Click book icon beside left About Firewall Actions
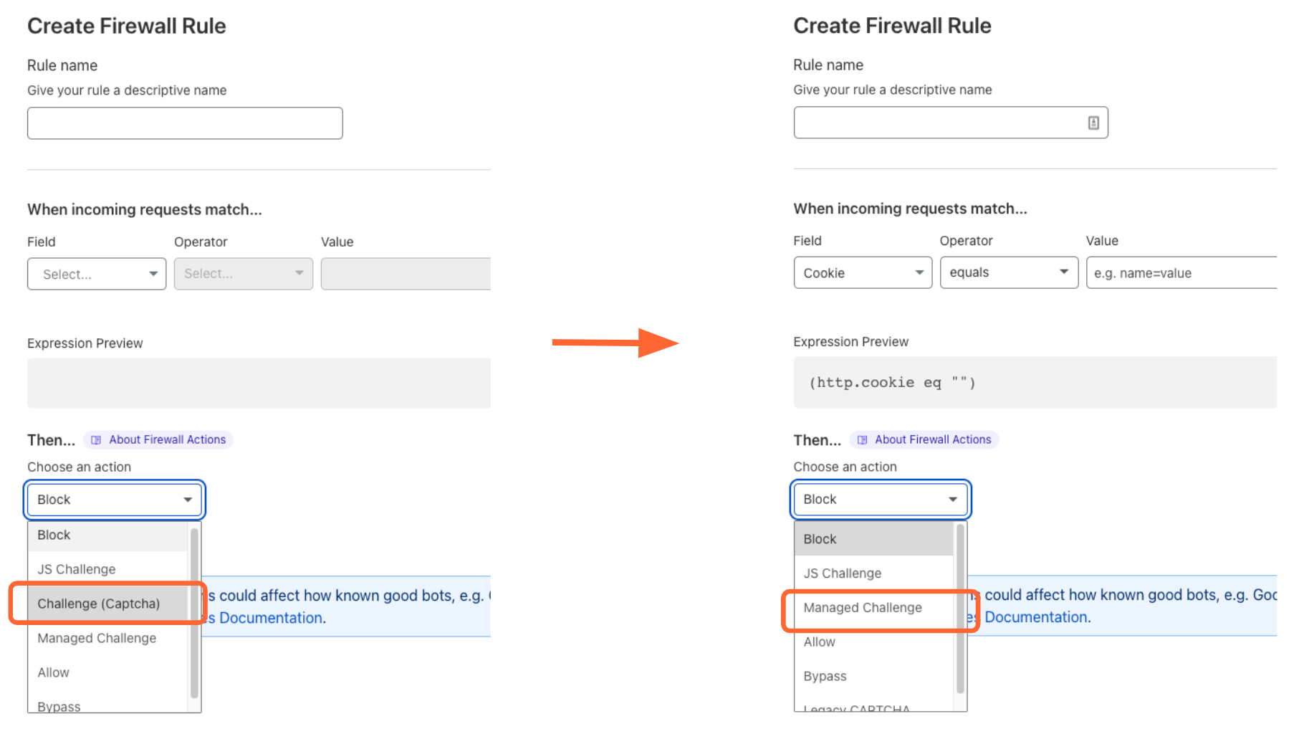Image resolution: width=1314 pixels, height=734 pixels. click(x=96, y=440)
